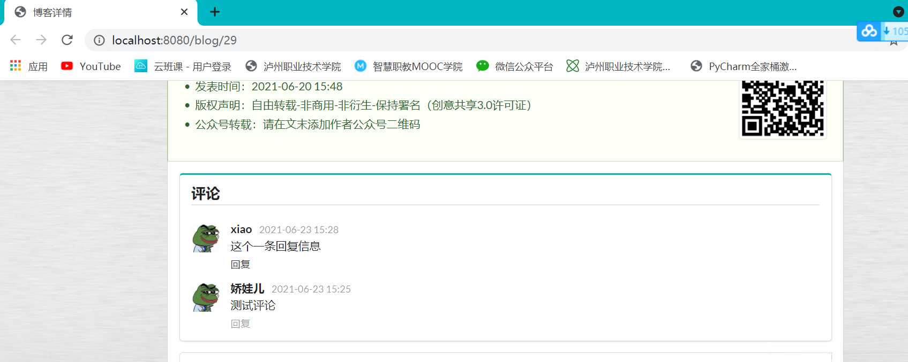
Task: Click the timestamp 2021-06-23 15:25
Action: click(311, 289)
